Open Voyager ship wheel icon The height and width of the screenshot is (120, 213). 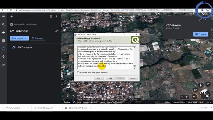(3, 33)
